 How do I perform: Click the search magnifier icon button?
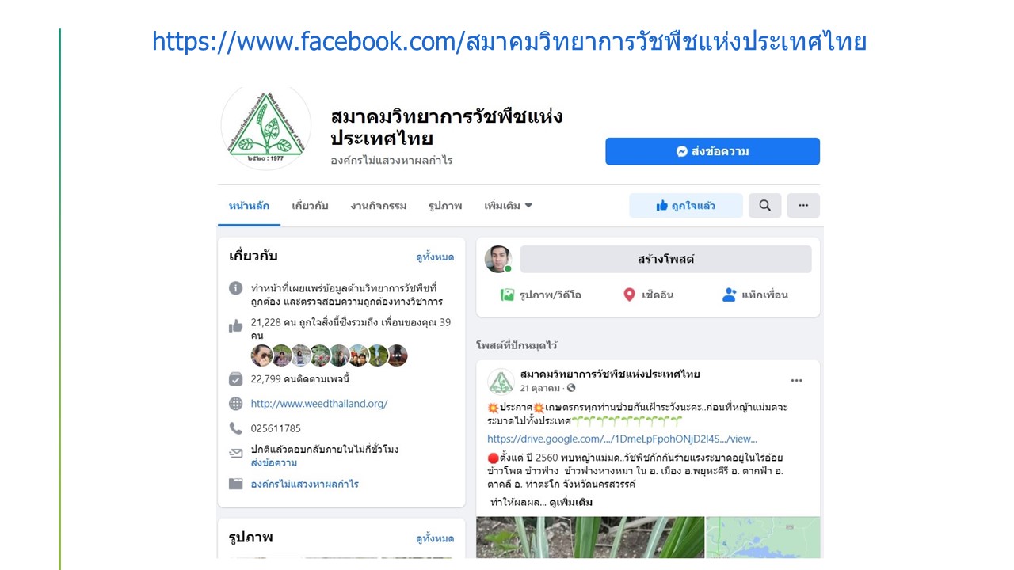[x=764, y=206]
